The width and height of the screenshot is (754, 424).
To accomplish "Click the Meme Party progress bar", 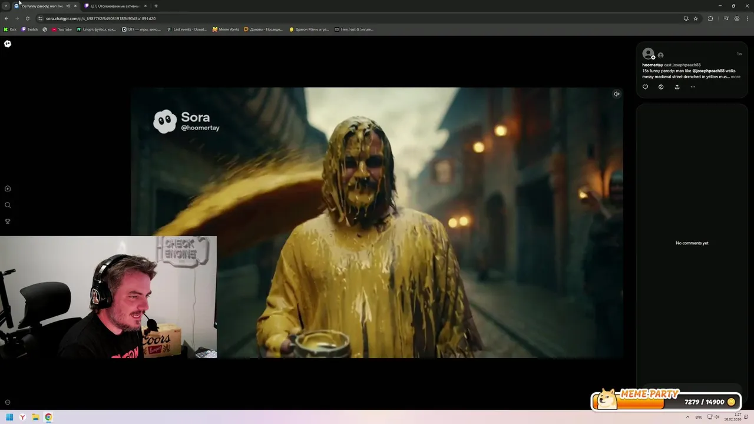I will coord(666,402).
